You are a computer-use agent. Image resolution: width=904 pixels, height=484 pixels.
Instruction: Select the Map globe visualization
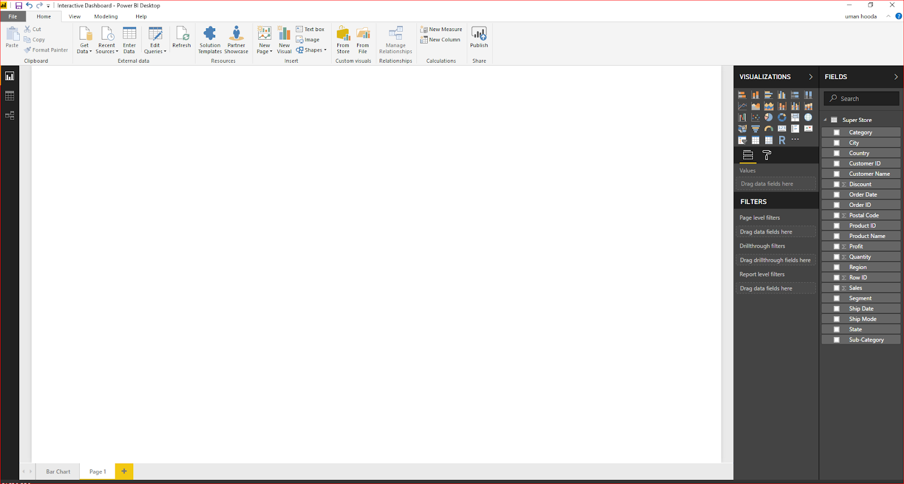click(x=809, y=118)
